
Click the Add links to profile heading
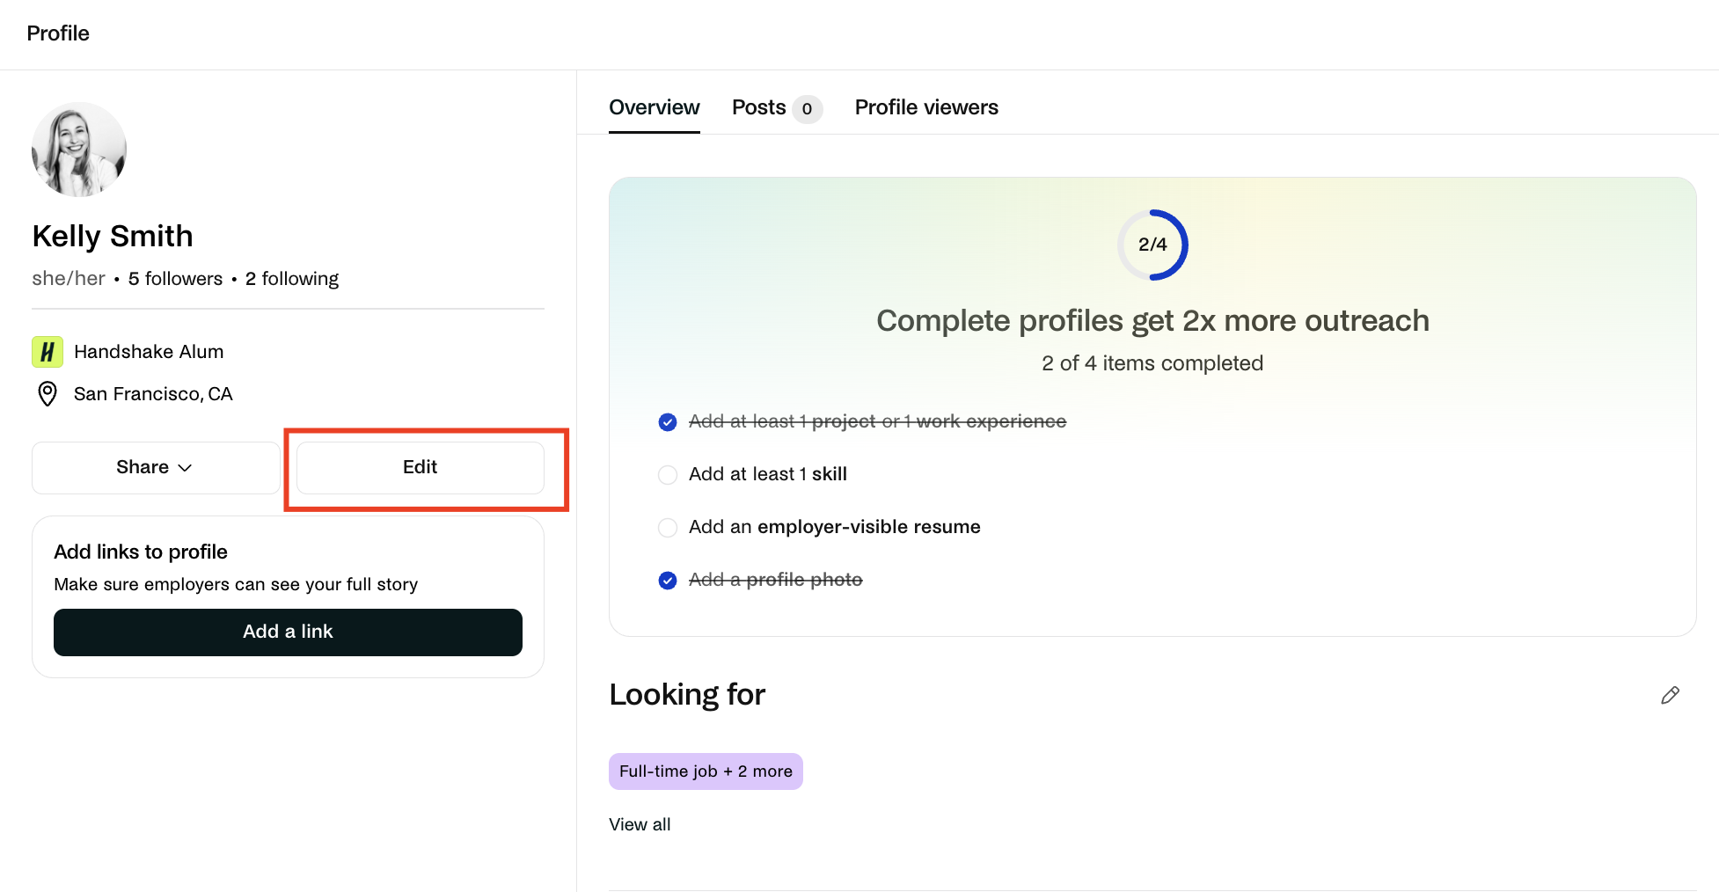(x=141, y=552)
